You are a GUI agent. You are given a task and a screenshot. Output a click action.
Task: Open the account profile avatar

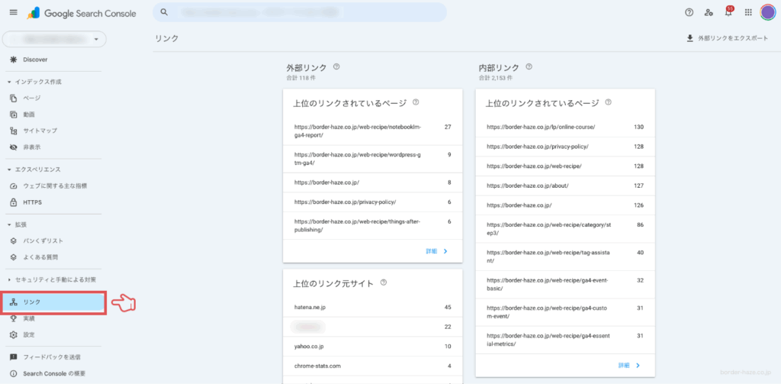click(x=767, y=13)
